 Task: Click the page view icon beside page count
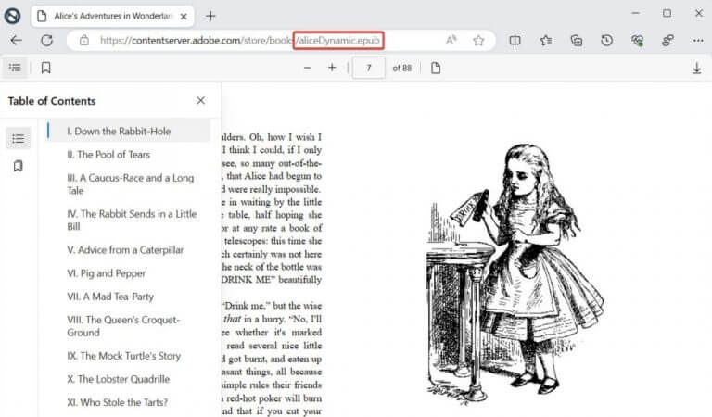436,68
